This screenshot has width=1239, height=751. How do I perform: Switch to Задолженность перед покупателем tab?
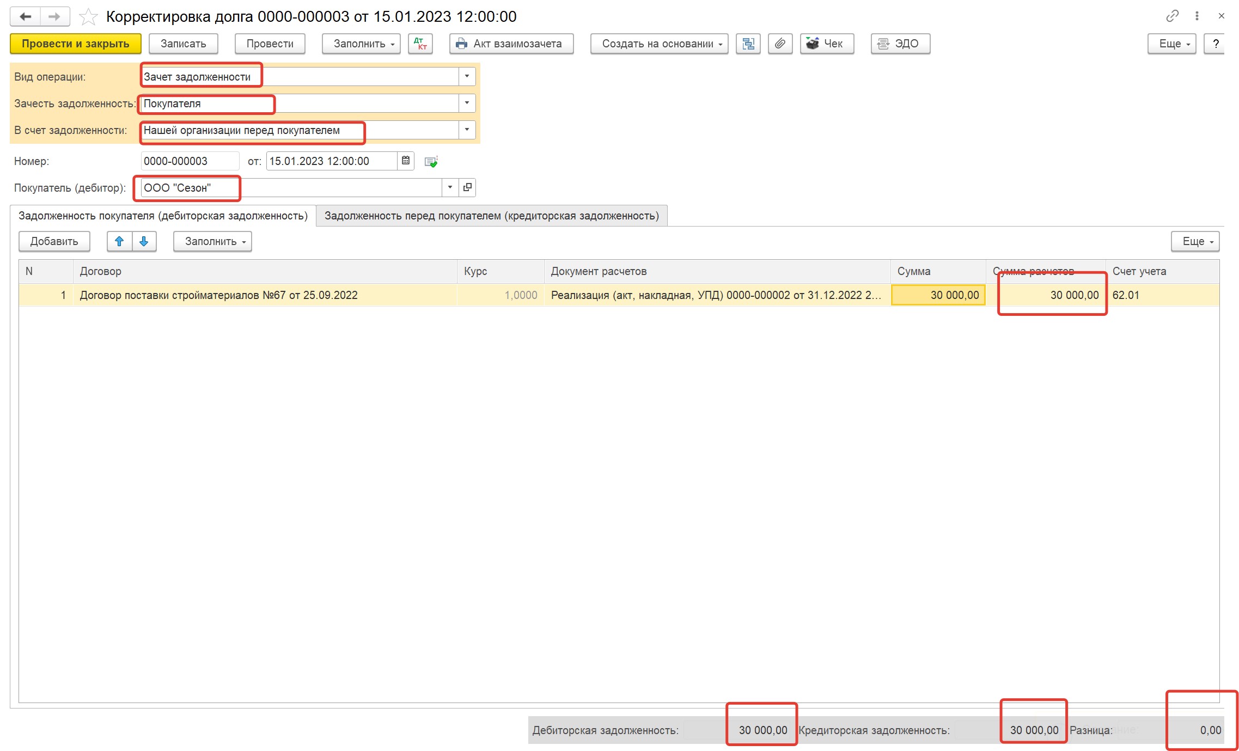click(x=492, y=216)
